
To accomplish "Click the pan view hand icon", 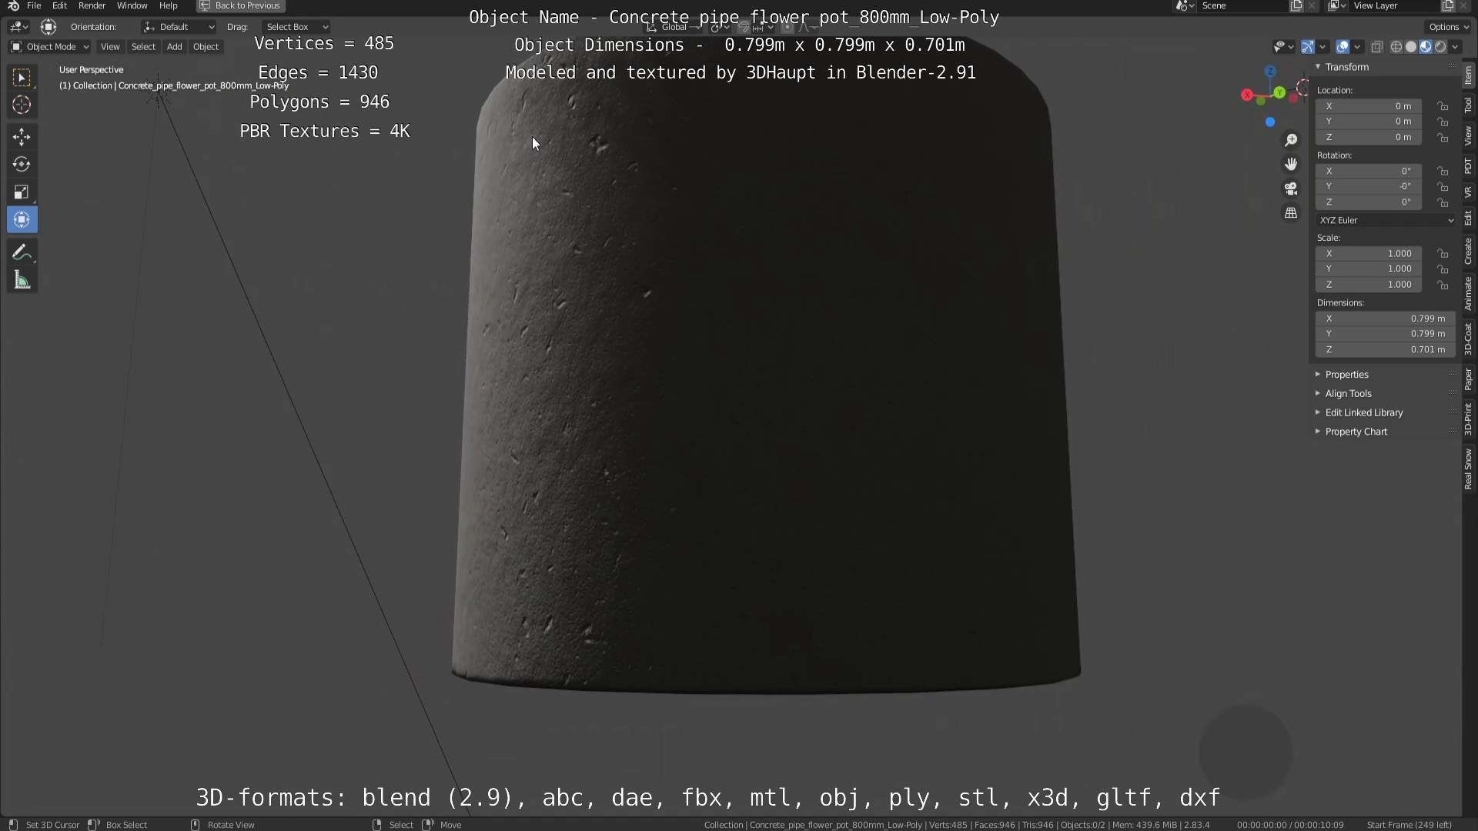I will click(x=1291, y=164).
